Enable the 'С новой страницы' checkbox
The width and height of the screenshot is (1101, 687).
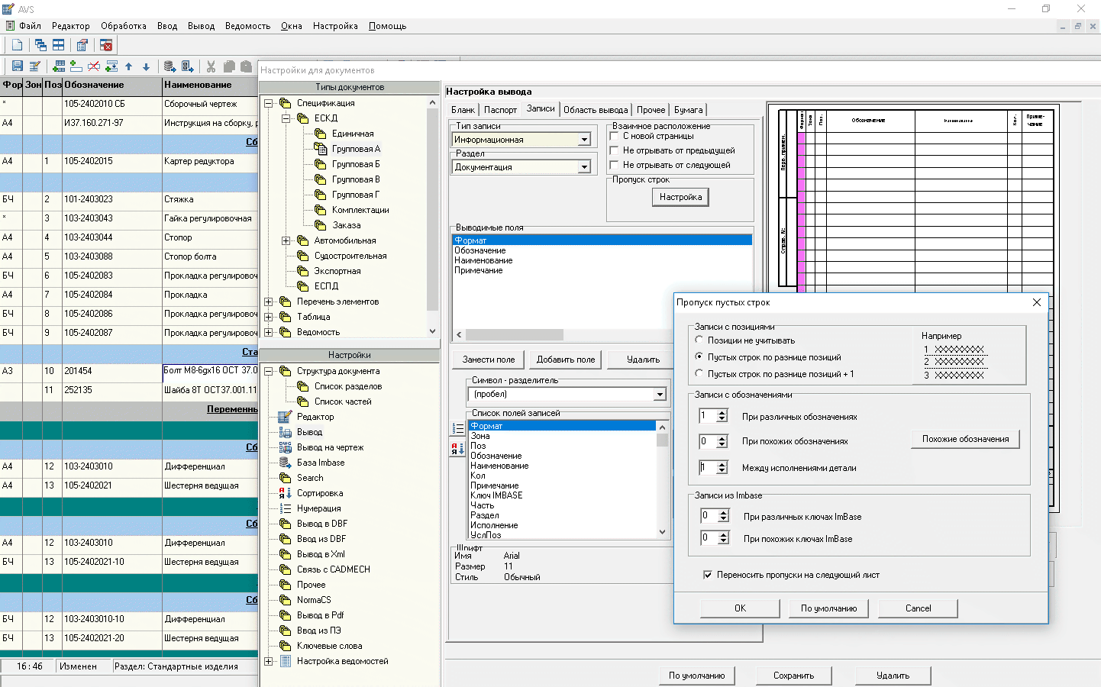(x=615, y=136)
